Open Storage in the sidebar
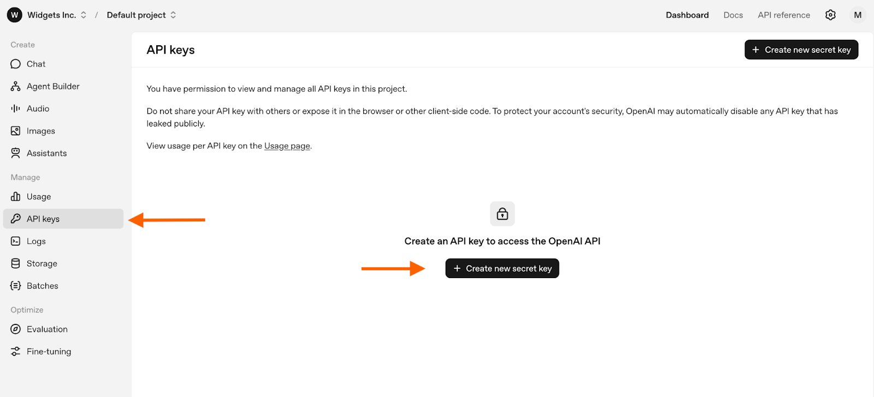874x397 pixels. 63,263
